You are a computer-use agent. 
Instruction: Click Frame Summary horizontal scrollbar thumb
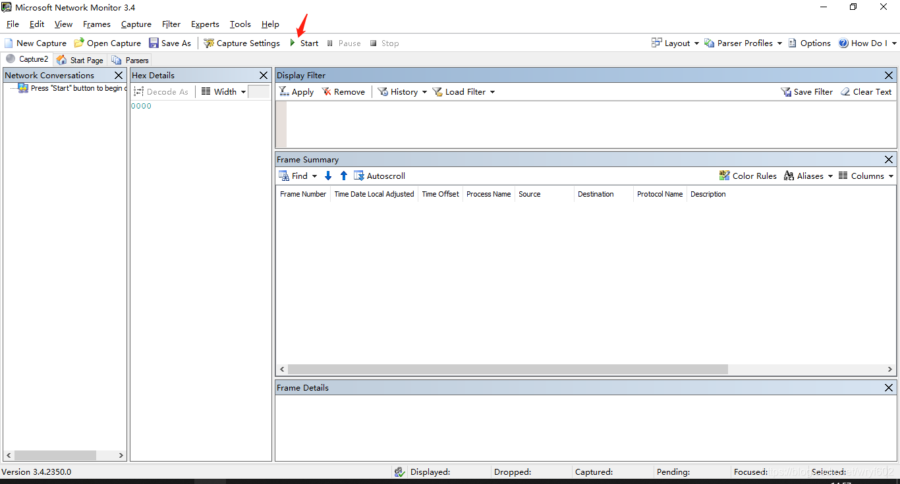[508, 370]
